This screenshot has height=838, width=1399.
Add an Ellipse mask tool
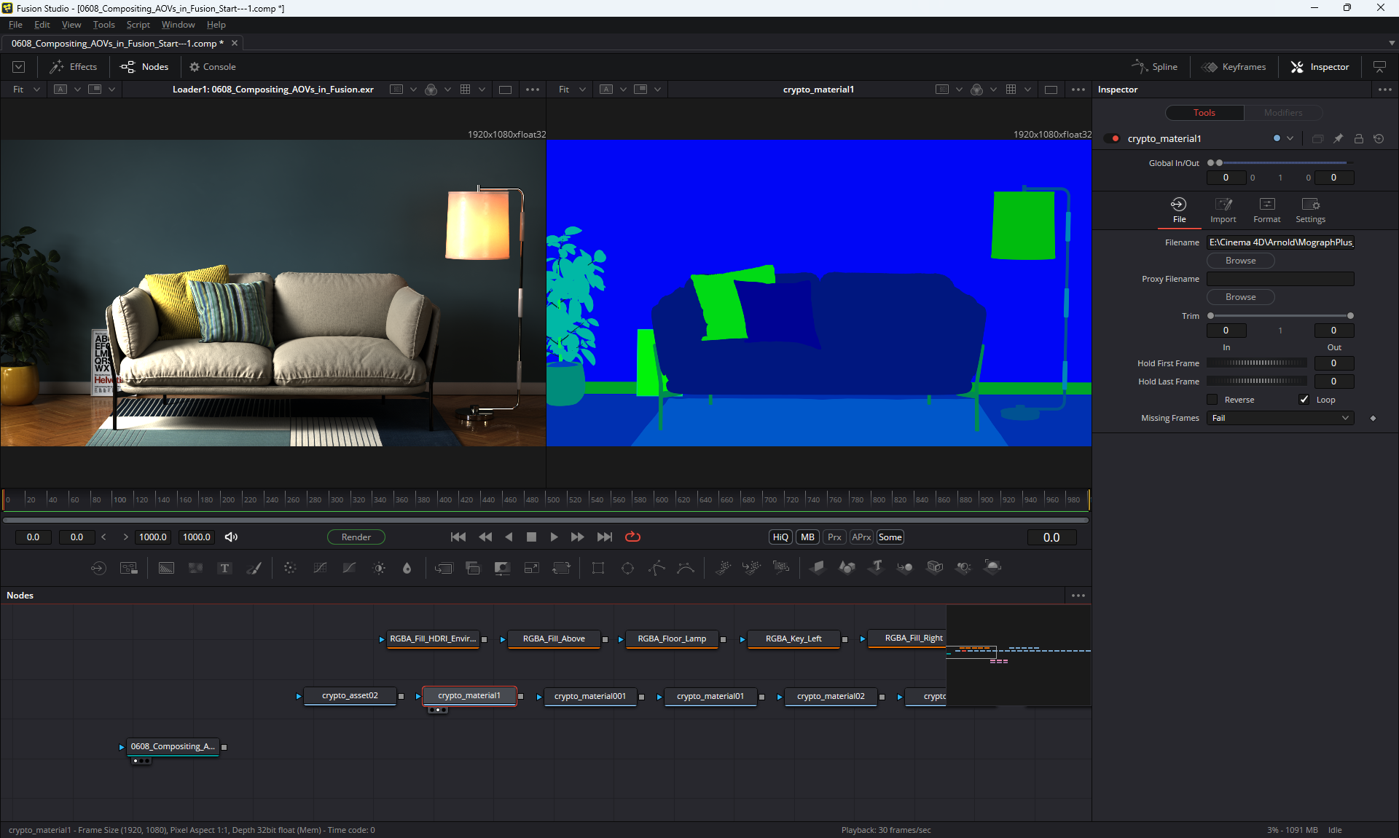(627, 568)
